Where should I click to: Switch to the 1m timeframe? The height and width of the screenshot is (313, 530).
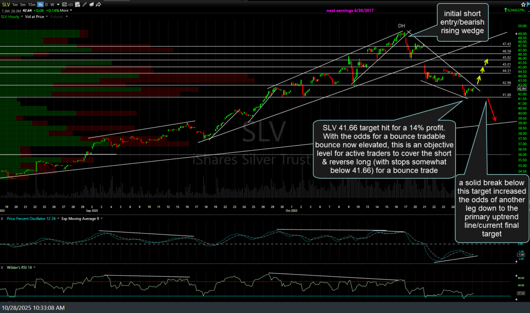pos(15,4)
